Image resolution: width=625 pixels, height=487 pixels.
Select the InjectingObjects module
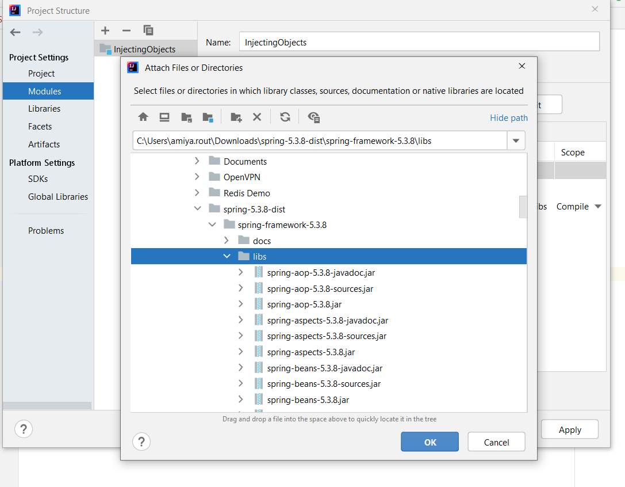pyautogui.click(x=146, y=49)
